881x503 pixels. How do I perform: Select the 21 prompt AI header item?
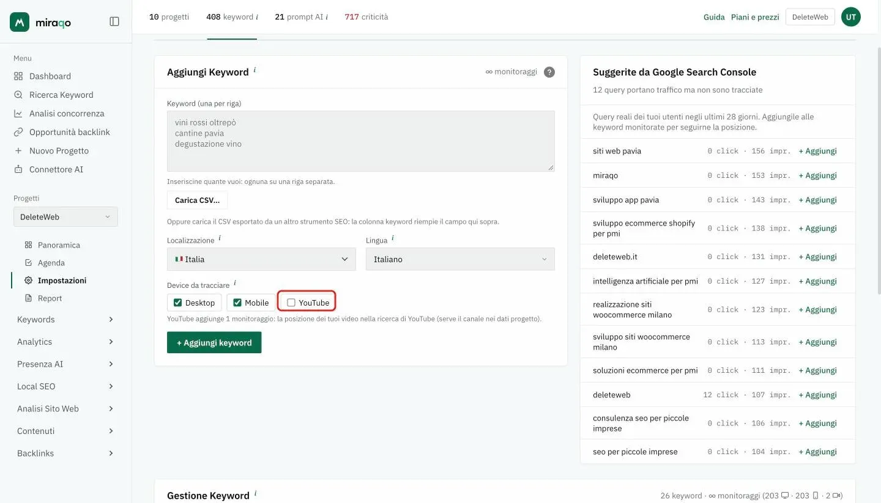(x=301, y=17)
